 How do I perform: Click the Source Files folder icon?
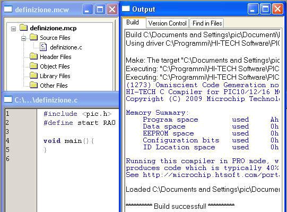pyautogui.click(x=33, y=37)
